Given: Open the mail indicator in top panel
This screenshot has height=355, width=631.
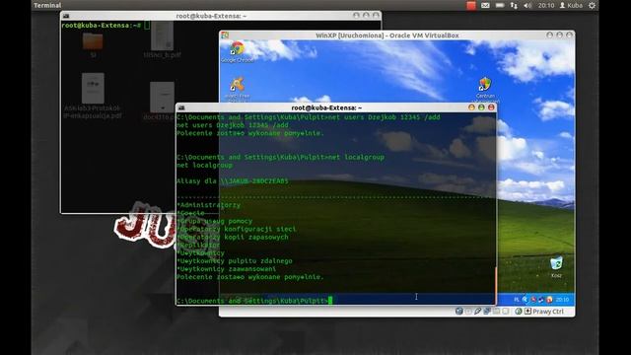Looking at the screenshot, I should pos(485,5).
